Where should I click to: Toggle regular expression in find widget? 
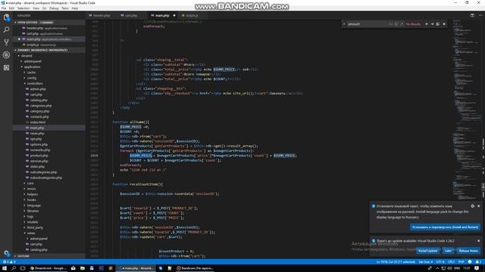[402, 24]
